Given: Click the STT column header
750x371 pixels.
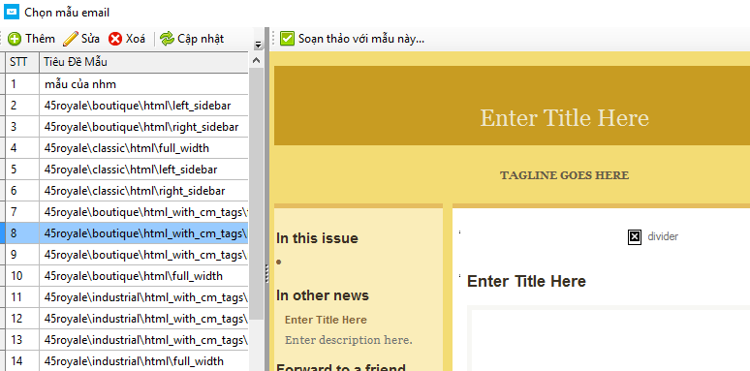Looking at the screenshot, I should coord(22,62).
